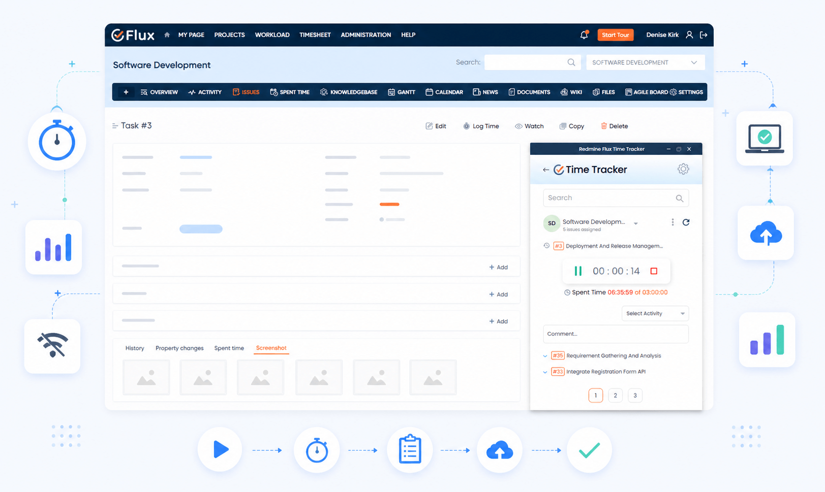Screen dimensions: 825x492
Task: Open the SPENT TIME tab
Action: point(290,92)
